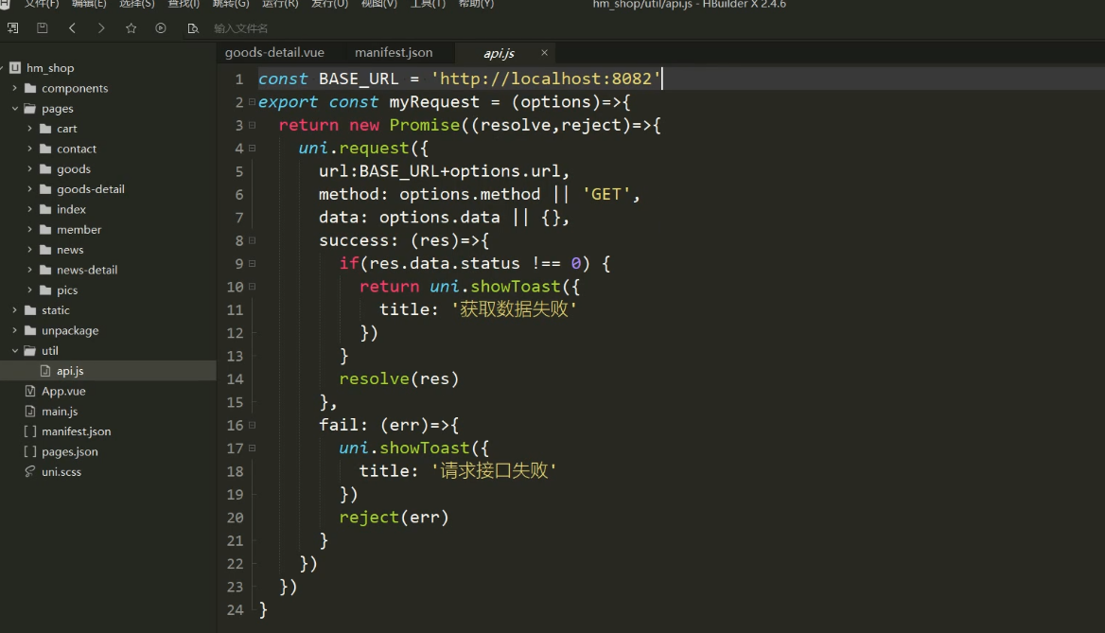This screenshot has width=1105, height=633.
Task: Open the 发行(U) menu
Action: pyautogui.click(x=329, y=4)
